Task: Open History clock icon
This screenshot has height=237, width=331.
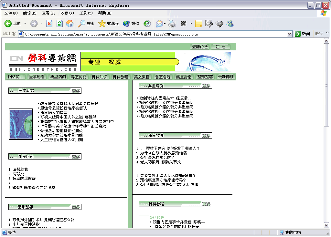Action: coord(147,24)
